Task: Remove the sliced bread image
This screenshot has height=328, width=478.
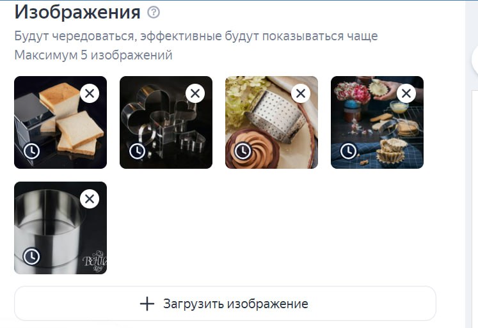Action: pos(90,93)
